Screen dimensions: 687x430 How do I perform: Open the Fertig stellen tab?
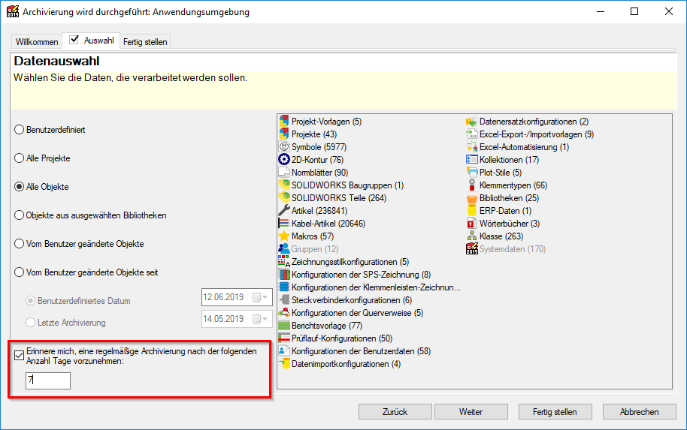click(146, 41)
